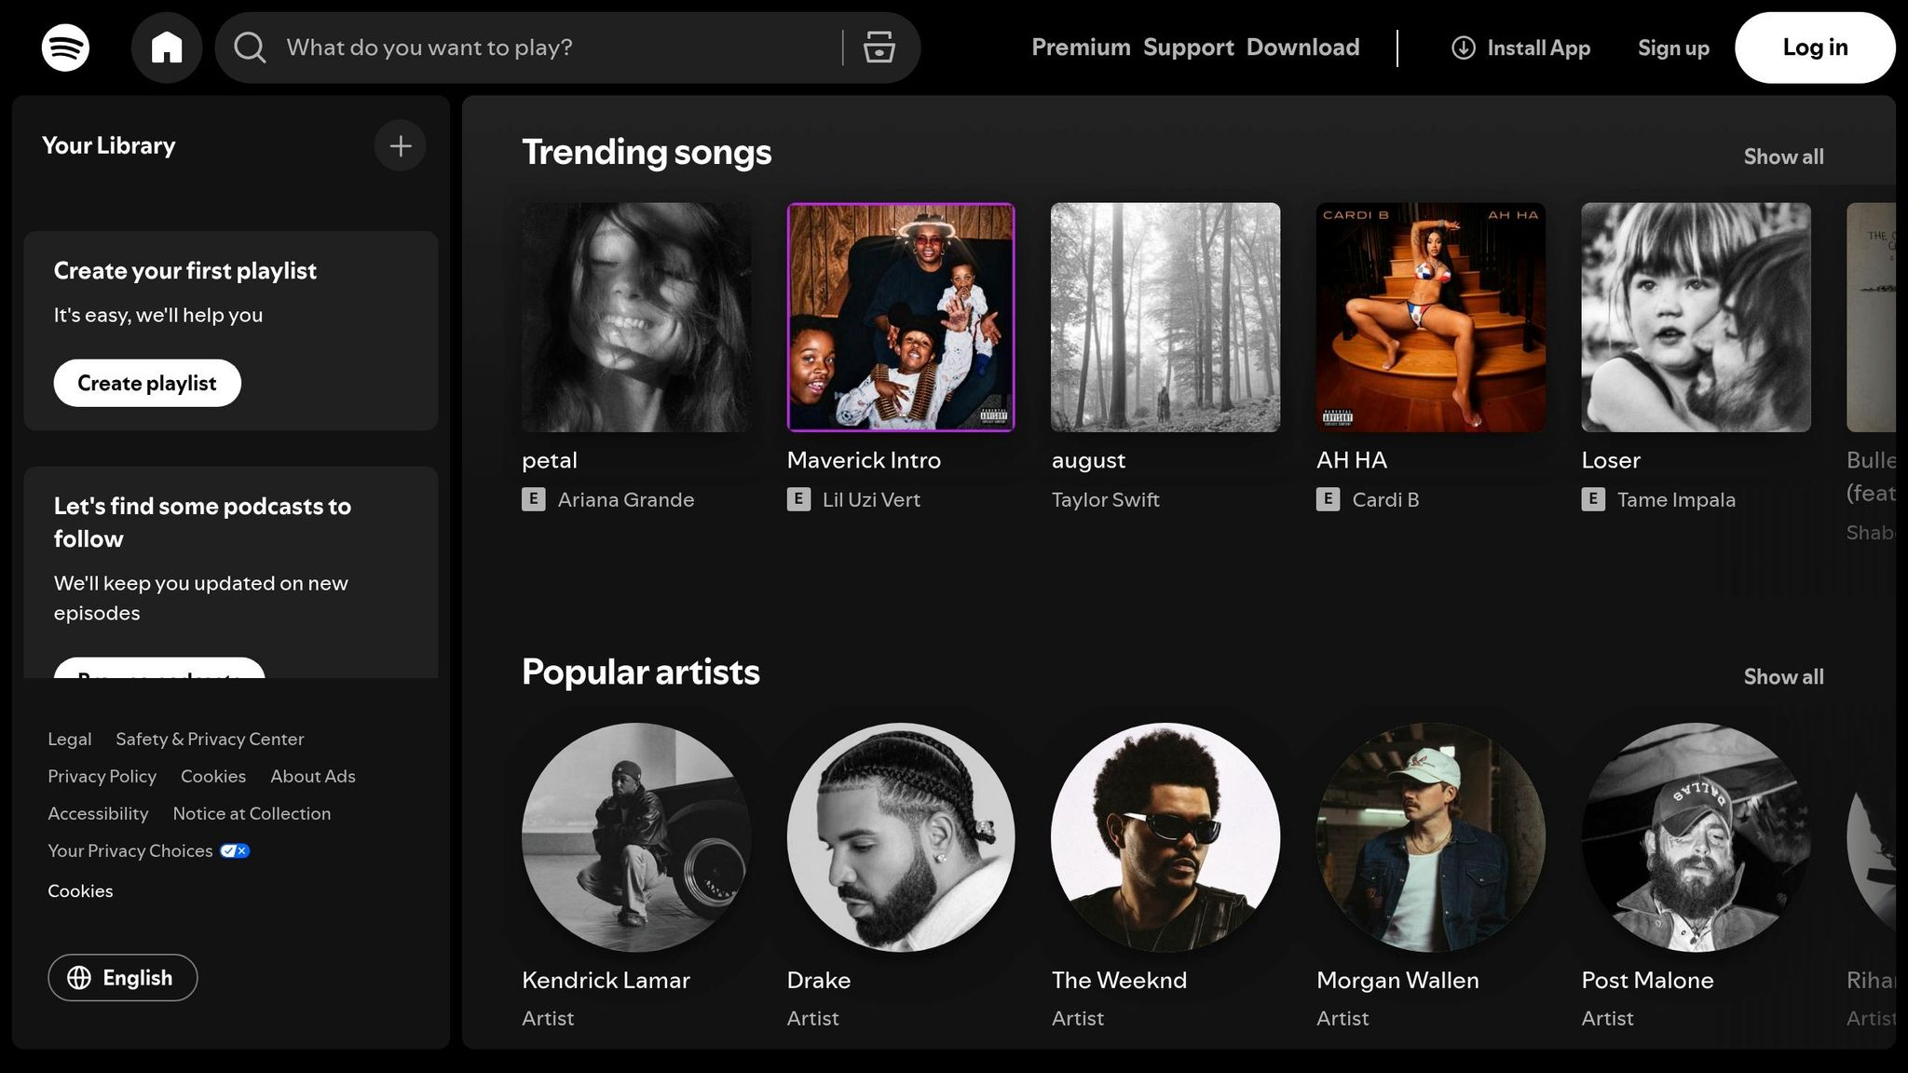Click the 'Drake' name text

pos(819,980)
